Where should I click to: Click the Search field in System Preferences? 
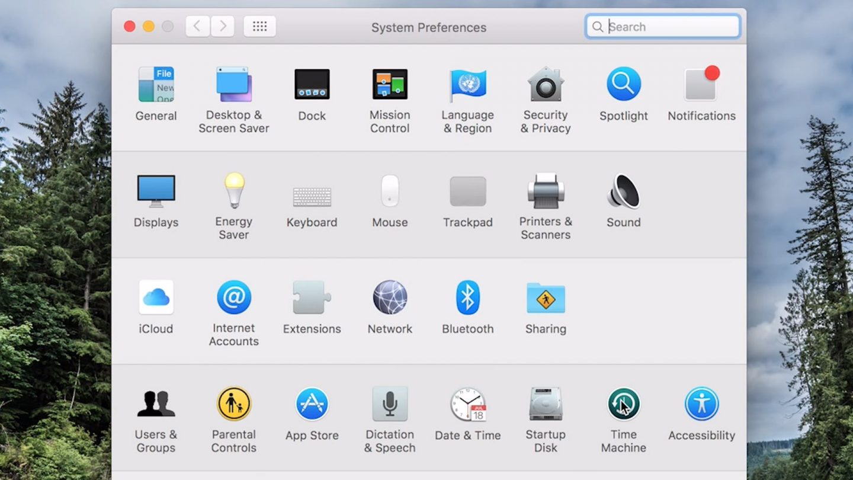[663, 27]
